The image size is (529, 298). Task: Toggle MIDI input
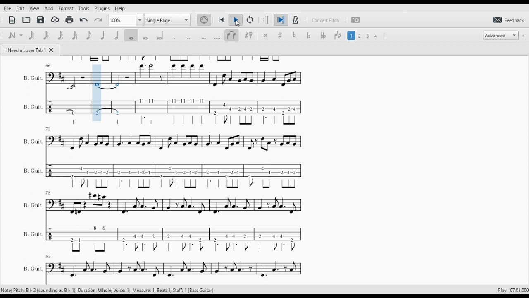click(204, 20)
